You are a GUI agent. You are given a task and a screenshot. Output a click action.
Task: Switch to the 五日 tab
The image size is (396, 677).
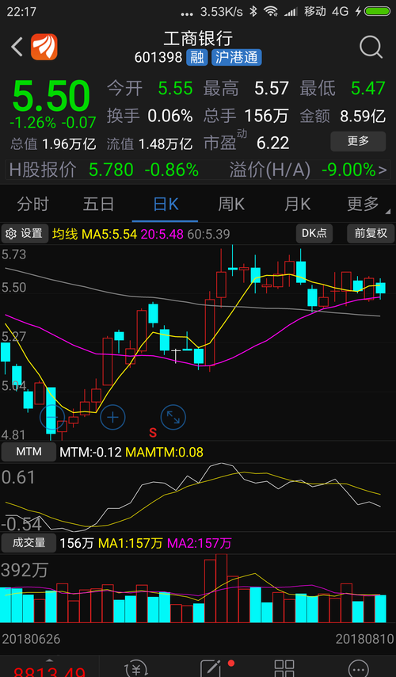pos(99,204)
